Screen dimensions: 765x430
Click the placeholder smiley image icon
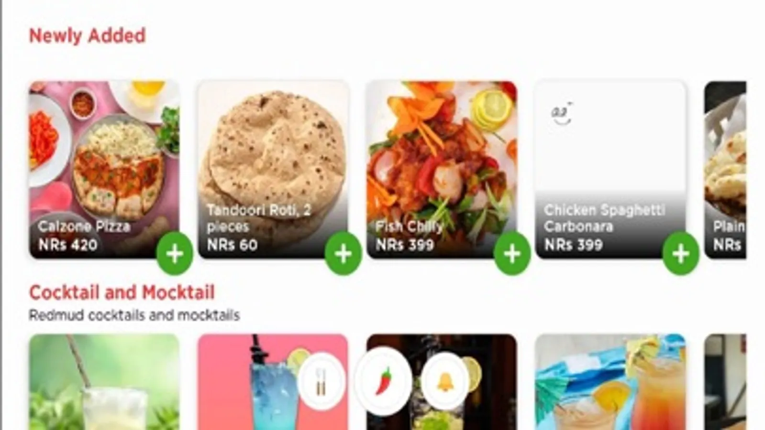[562, 114]
